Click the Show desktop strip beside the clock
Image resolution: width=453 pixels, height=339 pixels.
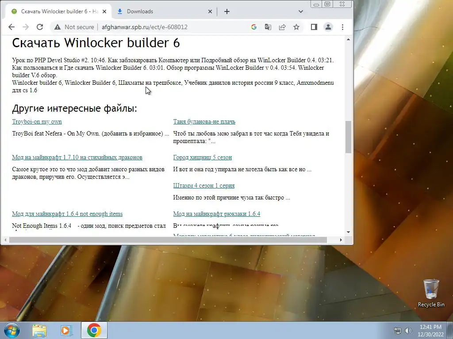click(x=451, y=331)
